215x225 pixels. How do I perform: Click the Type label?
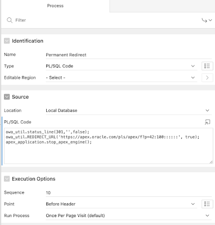9,66
